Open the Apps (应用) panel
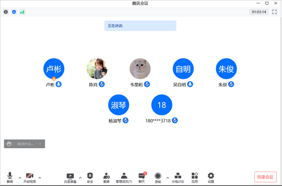Screen dimensions: 282x186 pyautogui.click(x=195, y=177)
